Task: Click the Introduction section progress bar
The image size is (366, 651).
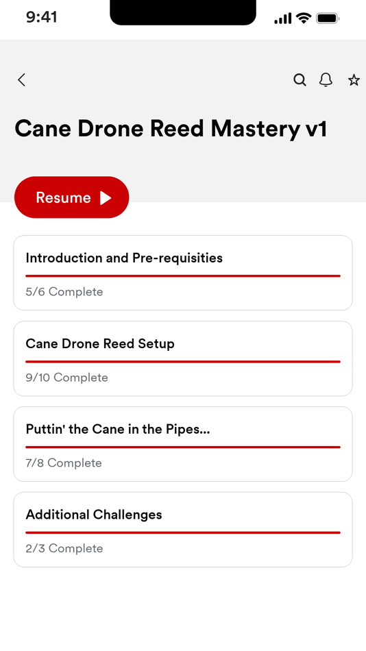Action: [x=183, y=275]
